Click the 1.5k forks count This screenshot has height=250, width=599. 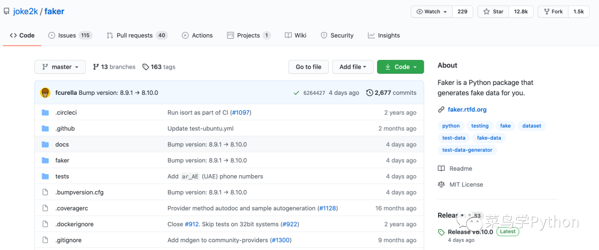coord(578,12)
